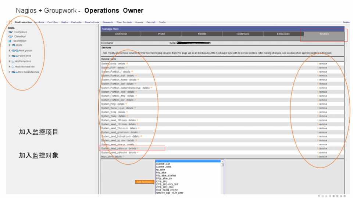Screen dimensions: 353x198
Task: Open details link for System_send_yahoo.cn
Action: pos(132,148)
